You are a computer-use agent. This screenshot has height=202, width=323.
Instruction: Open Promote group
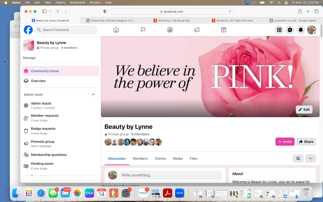61,144
